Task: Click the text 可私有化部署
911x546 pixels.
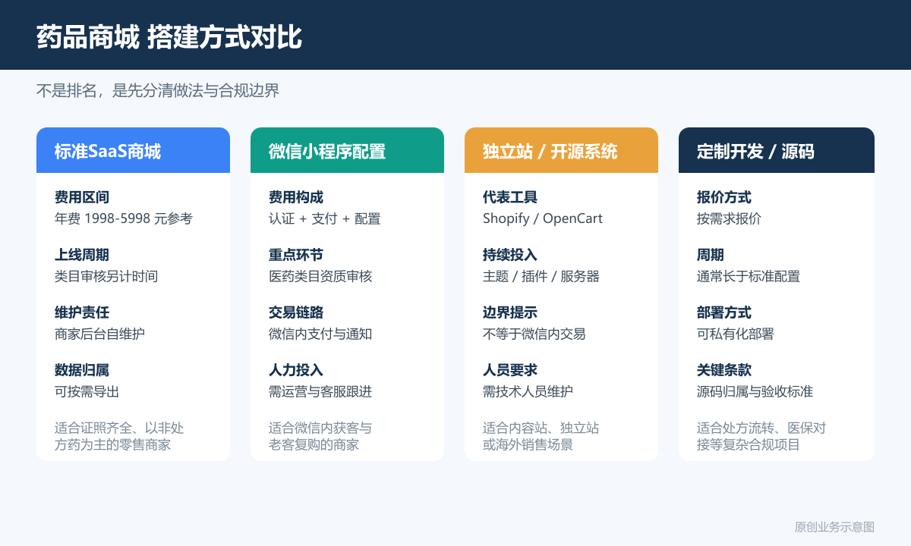Action: (735, 334)
